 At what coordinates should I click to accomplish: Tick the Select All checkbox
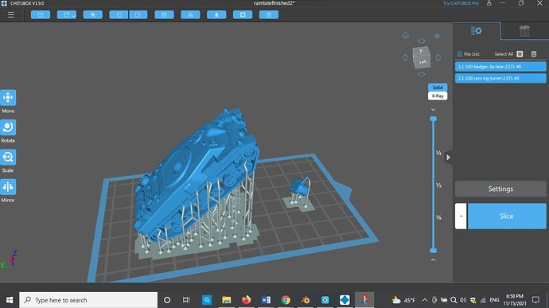pyautogui.click(x=520, y=54)
